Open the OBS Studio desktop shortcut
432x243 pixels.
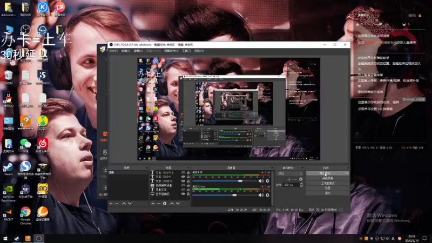(25, 31)
